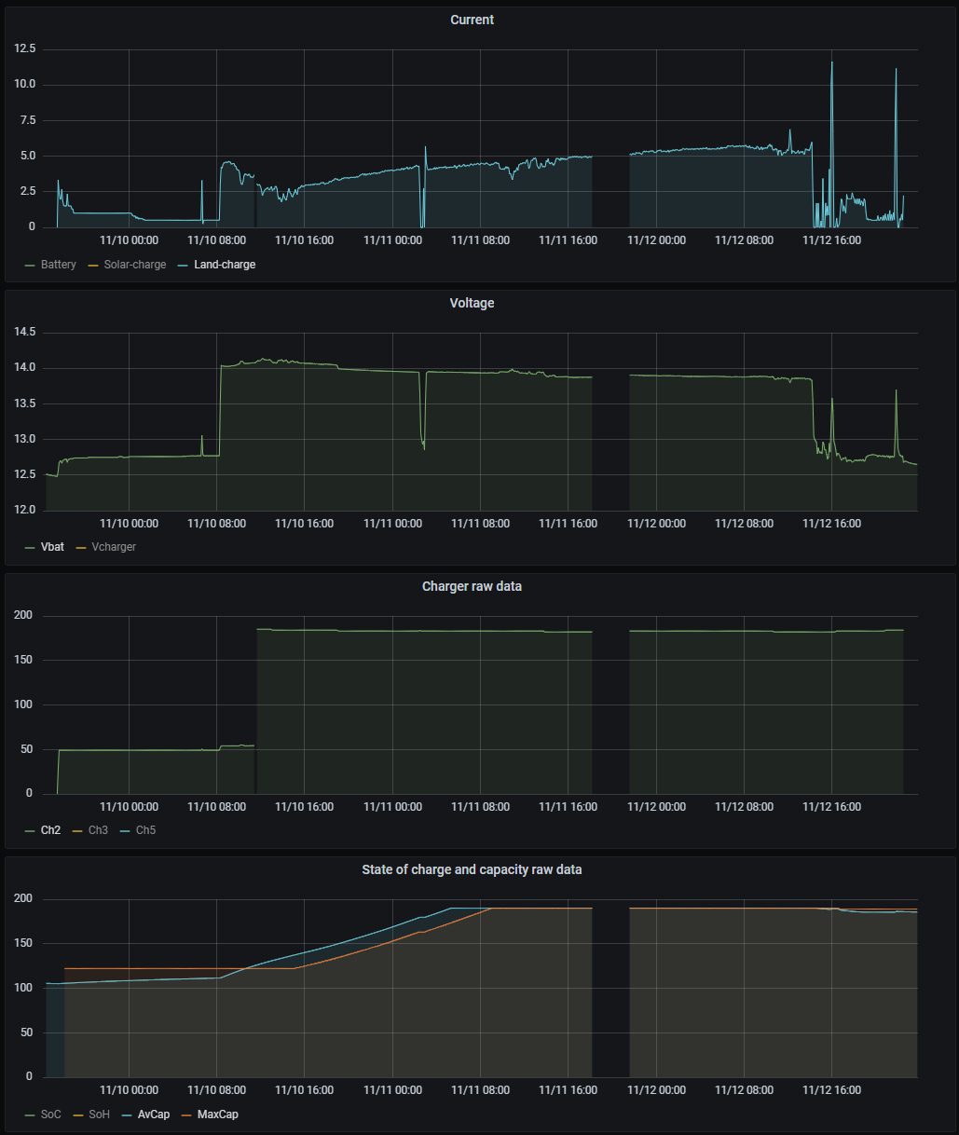Click the 50 y-axis label in State of charge panel

pos(26,1032)
